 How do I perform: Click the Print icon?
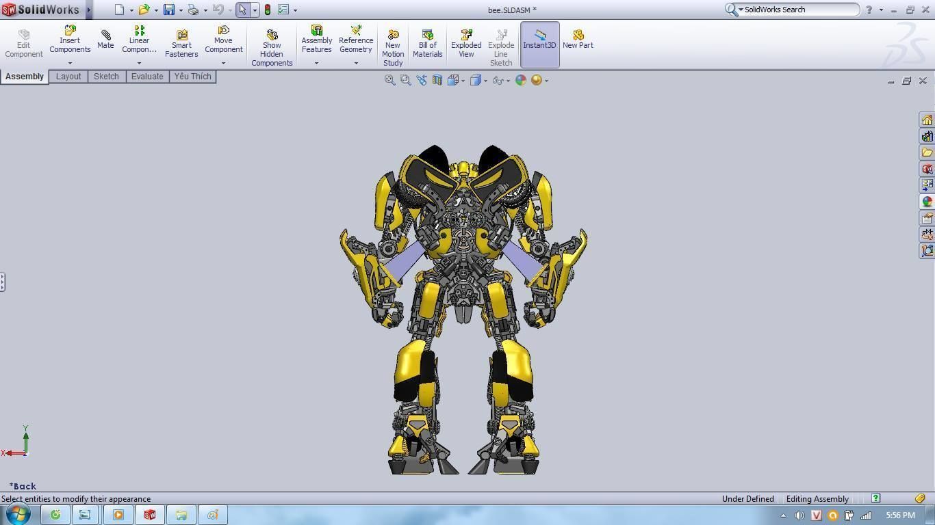pos(193,10)
